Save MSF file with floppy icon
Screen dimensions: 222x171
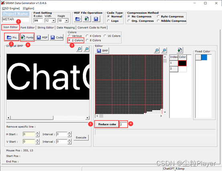click(x=96, y=19)
